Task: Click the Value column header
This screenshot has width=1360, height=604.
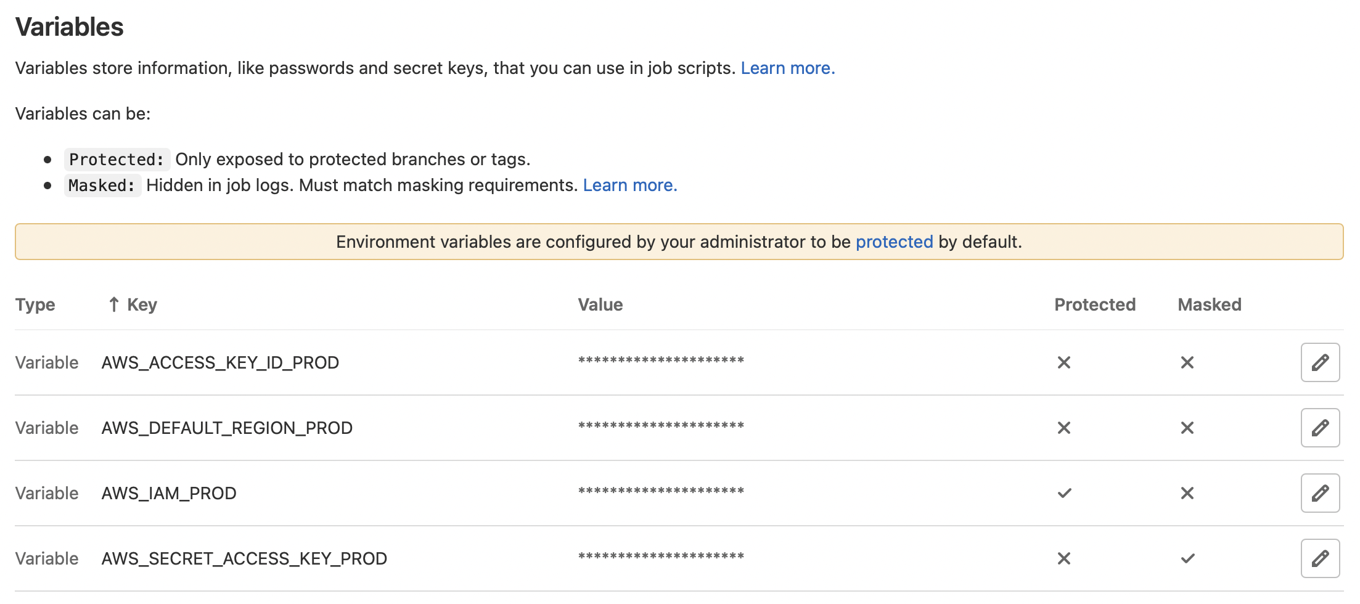Action: tap(600, 304)
